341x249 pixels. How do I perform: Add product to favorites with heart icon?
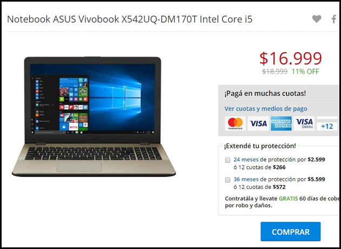(x=317, y=19)
